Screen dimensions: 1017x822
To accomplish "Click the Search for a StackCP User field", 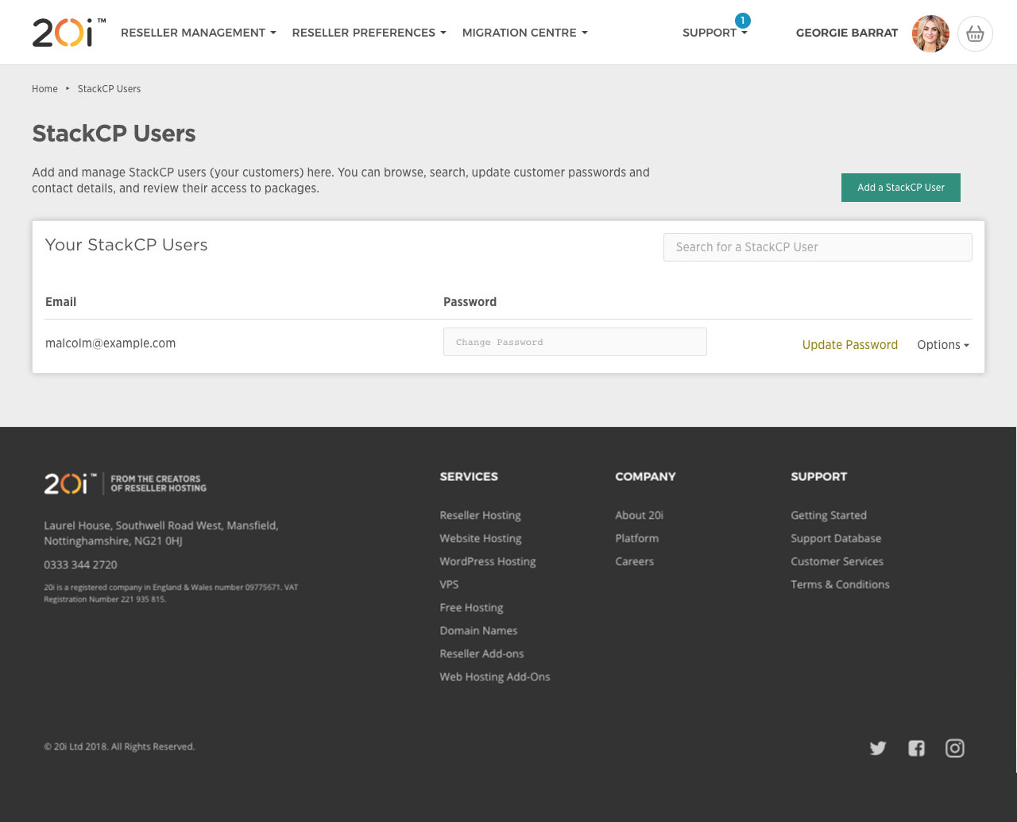I will [x=818, y=247].
